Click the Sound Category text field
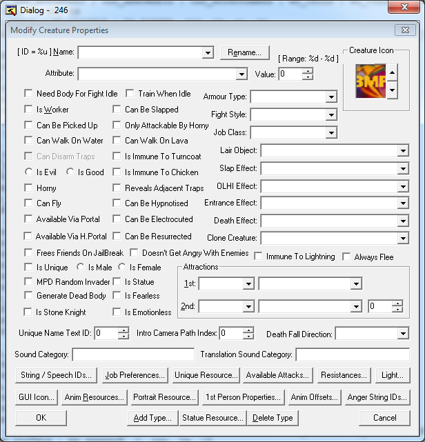425x442 pixels. pos(133,354)
